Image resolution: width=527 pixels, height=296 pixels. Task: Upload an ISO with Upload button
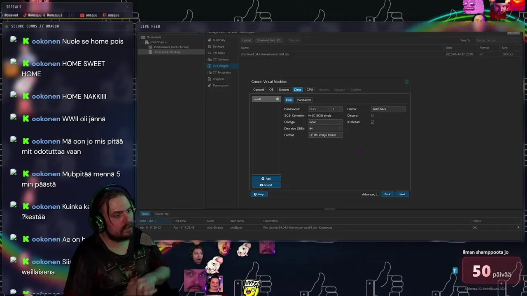tap(247, 40)
